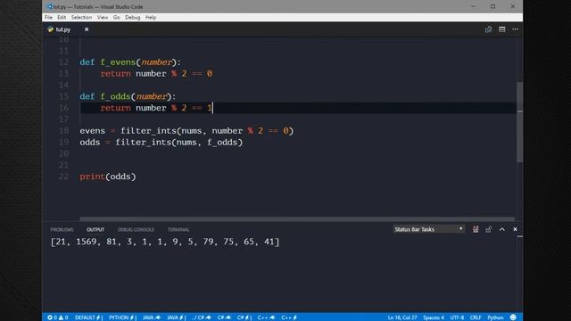
Task: Click on 'def f_odds(number):' line
Action: (128, 96)
